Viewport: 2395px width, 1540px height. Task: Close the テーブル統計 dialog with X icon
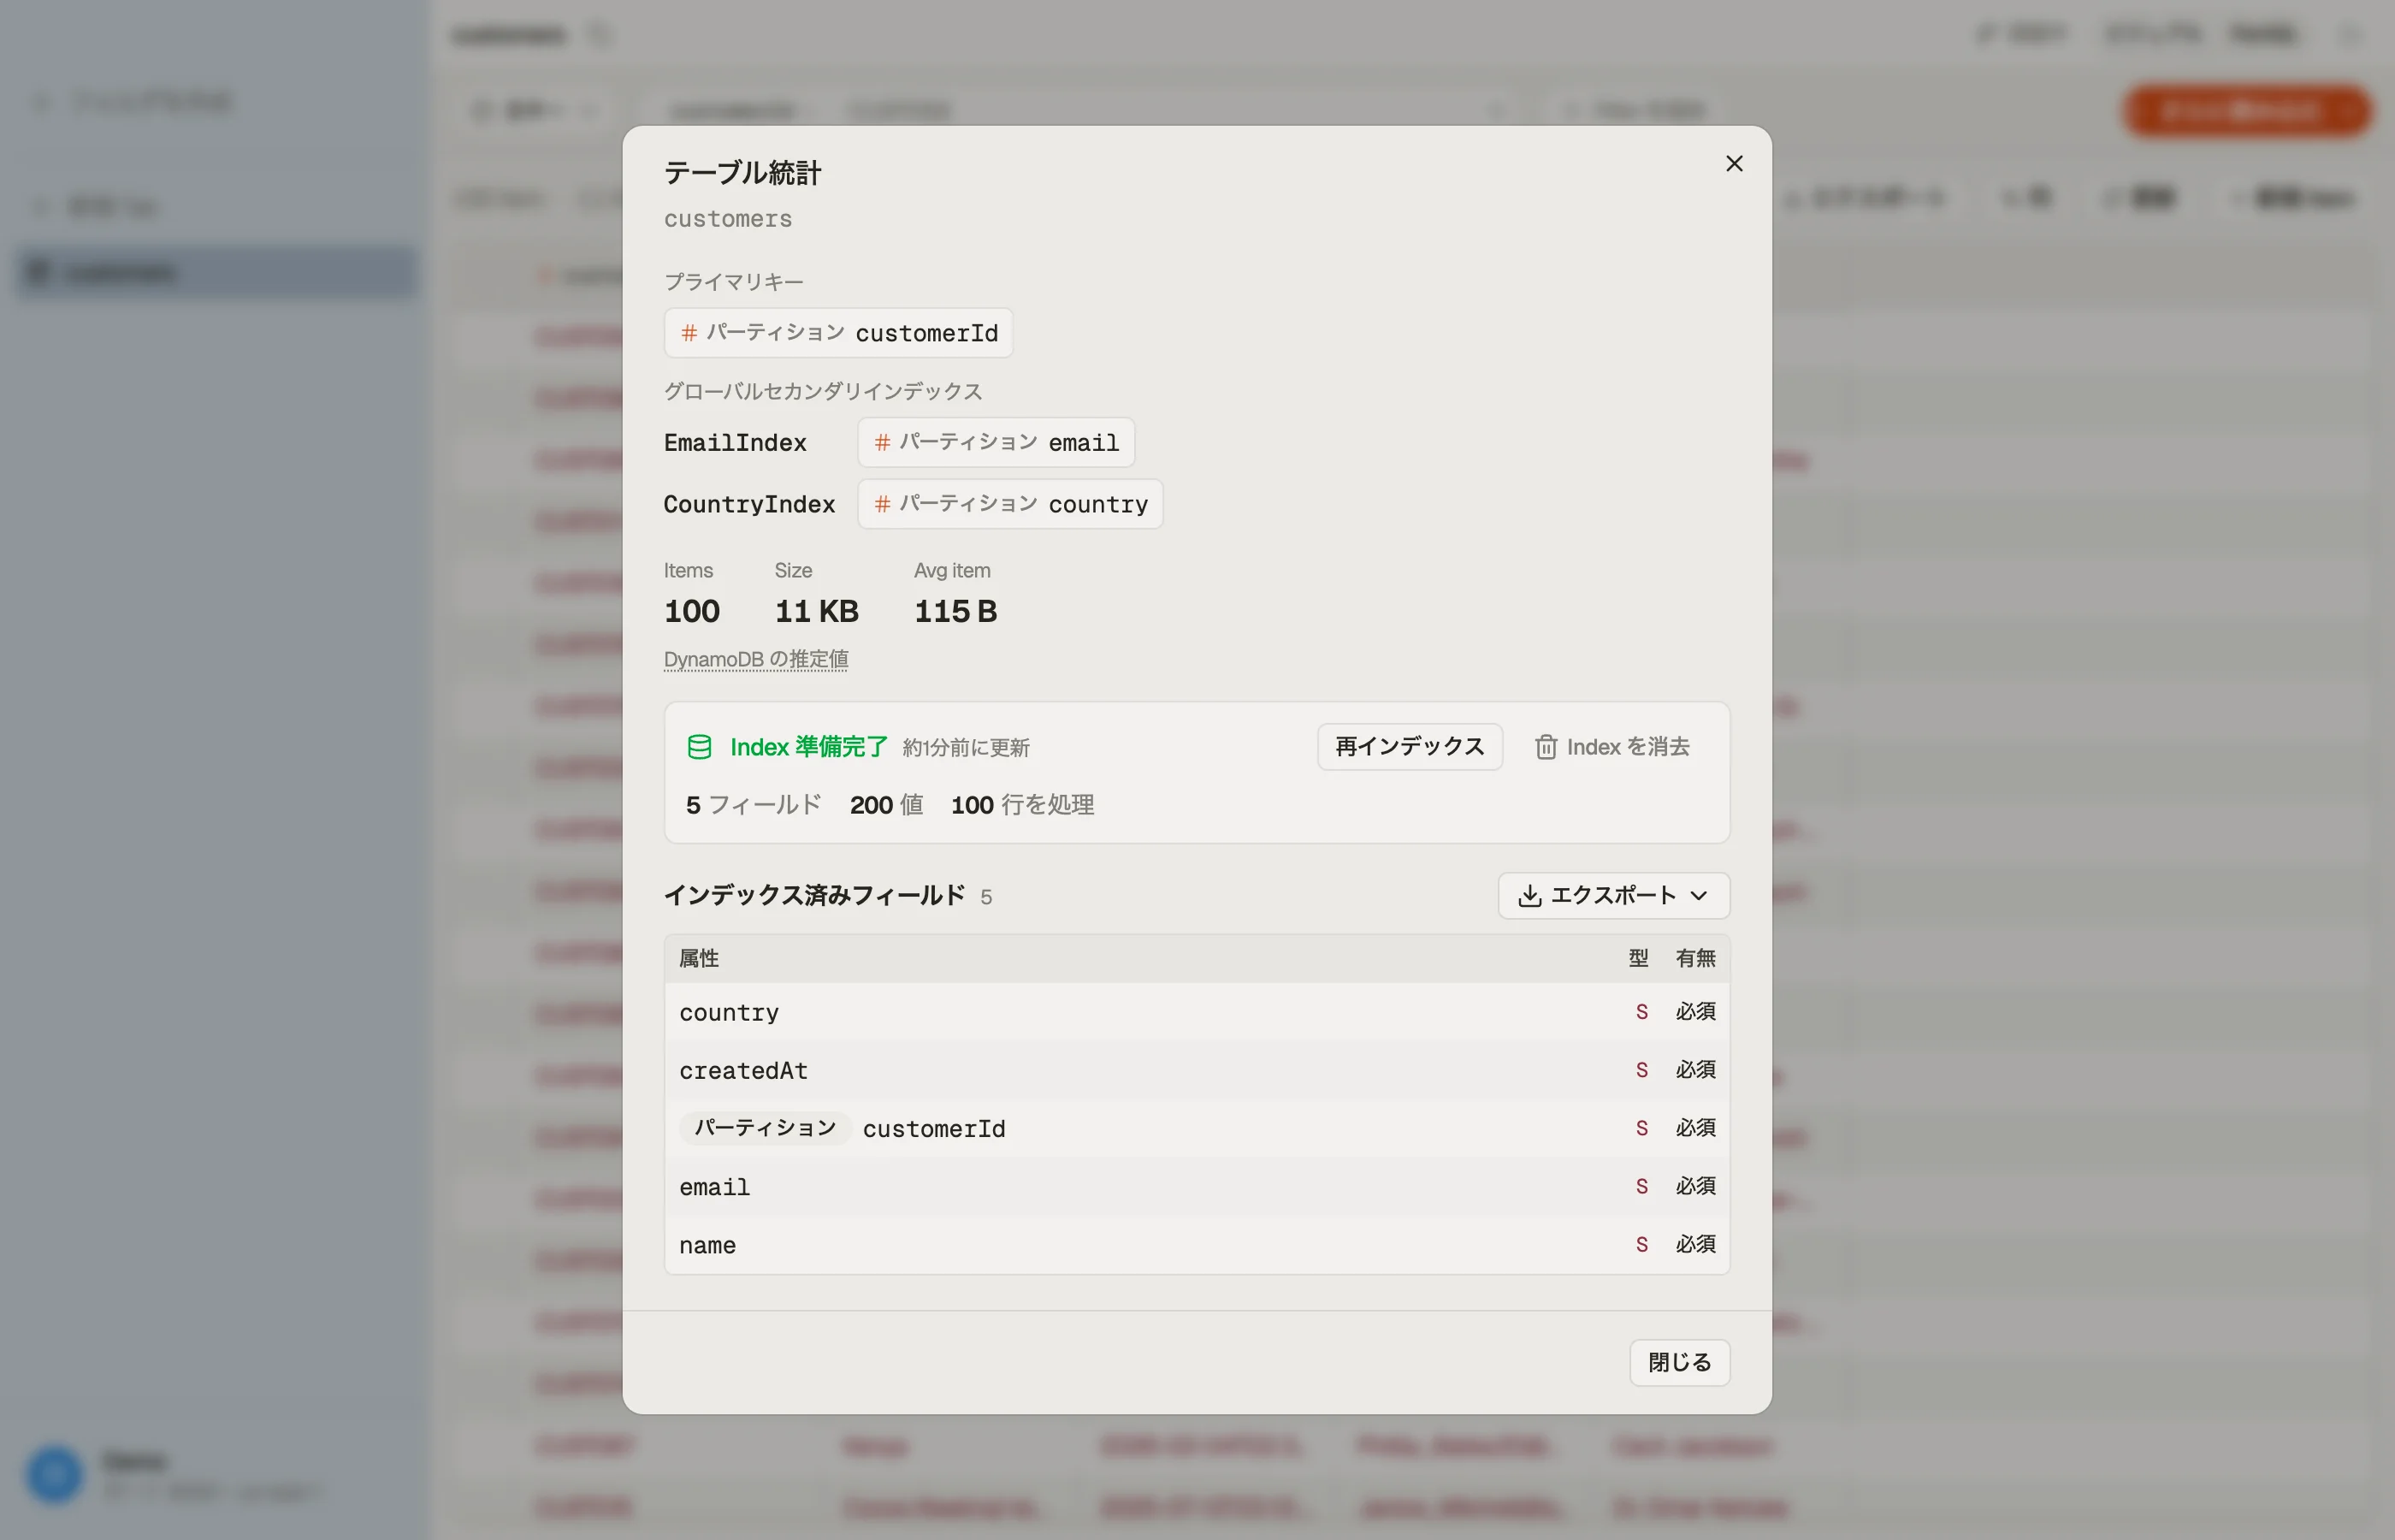tap(1735, 163)
